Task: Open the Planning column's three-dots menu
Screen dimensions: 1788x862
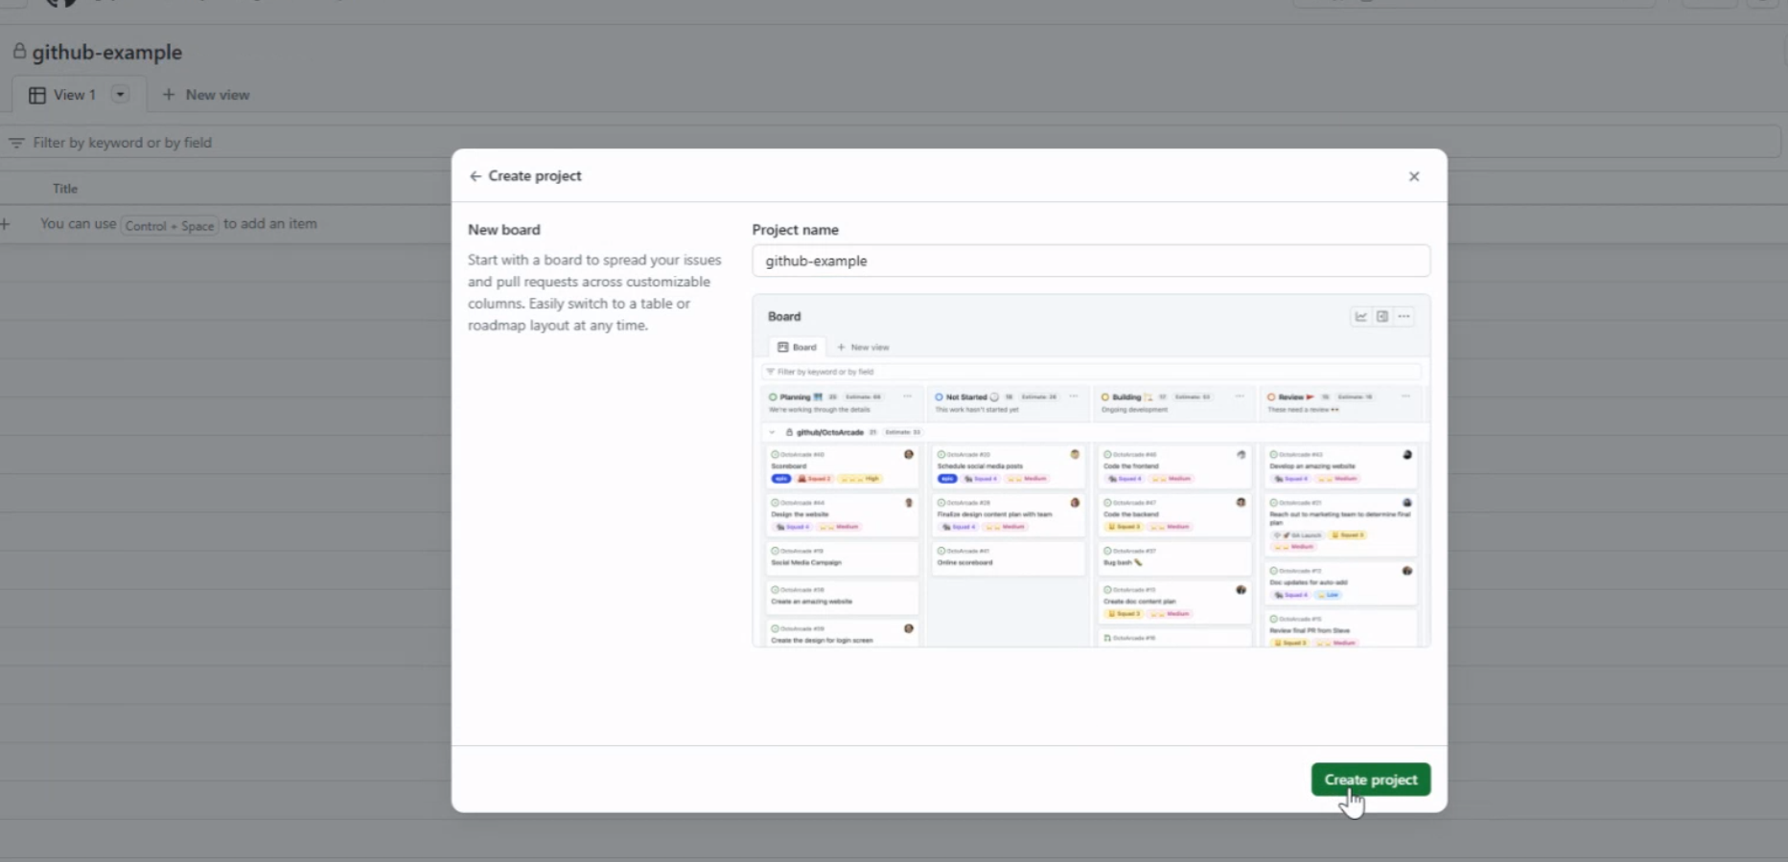Action: coord(907,397)
